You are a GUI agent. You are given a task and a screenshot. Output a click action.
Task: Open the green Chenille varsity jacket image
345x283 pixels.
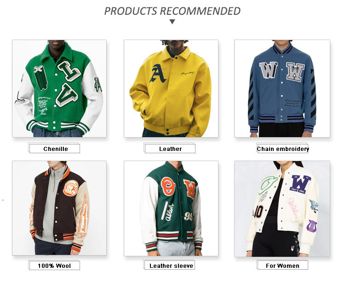pos(59,88)
